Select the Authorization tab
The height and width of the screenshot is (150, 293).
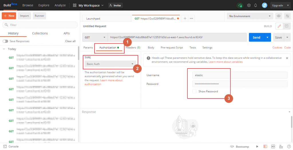click(x=109, y=48)
